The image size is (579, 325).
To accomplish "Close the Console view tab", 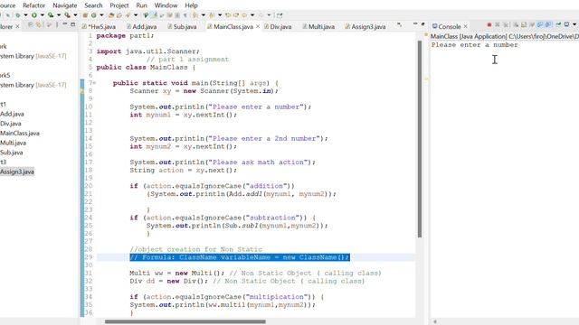I will pyautogui.click(x=465, y=26).
